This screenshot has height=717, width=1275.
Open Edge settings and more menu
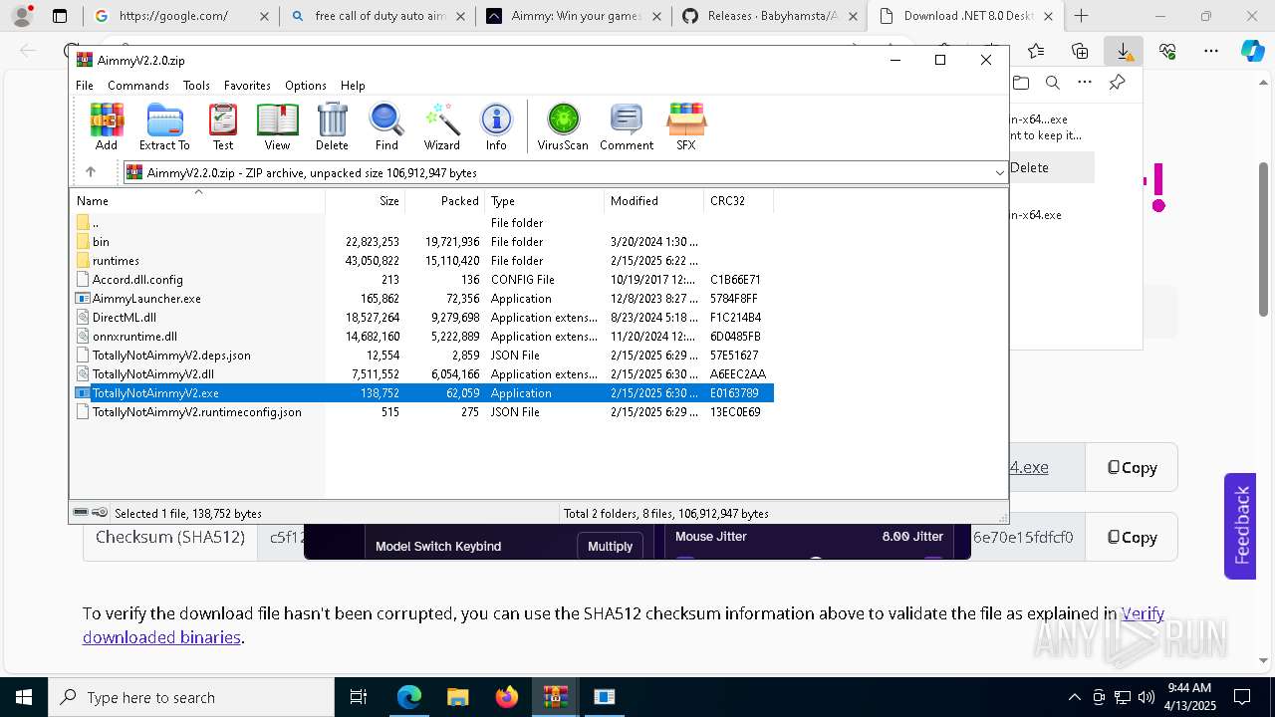pyautogui.click(x=1210, y=51)
